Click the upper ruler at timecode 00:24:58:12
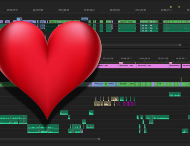Image resolution: width=190 pixels, height=146 pixels. tap(89, 10)
